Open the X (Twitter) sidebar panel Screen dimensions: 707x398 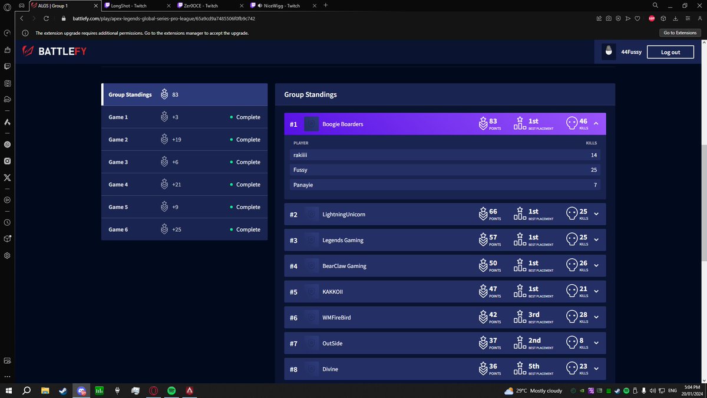pos(7,177)
